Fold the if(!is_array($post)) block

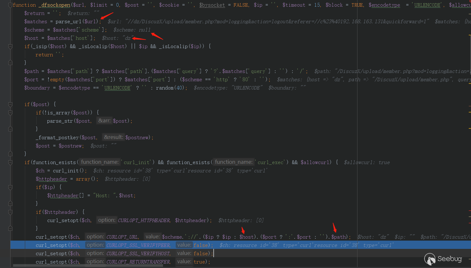[x=10, y=113]
